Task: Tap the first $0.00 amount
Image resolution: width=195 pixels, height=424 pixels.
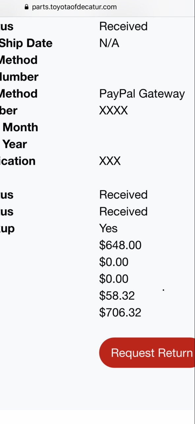Action: pos(114,262)
